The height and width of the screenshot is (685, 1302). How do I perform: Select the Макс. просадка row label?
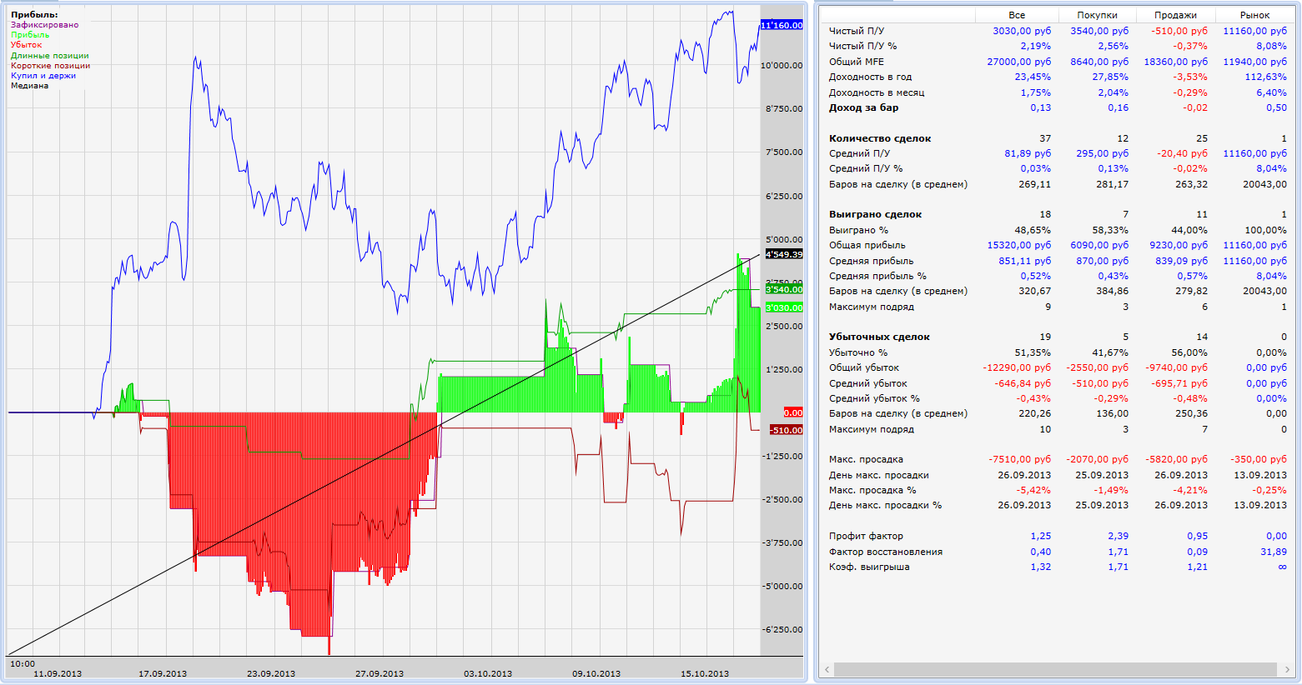866,459
